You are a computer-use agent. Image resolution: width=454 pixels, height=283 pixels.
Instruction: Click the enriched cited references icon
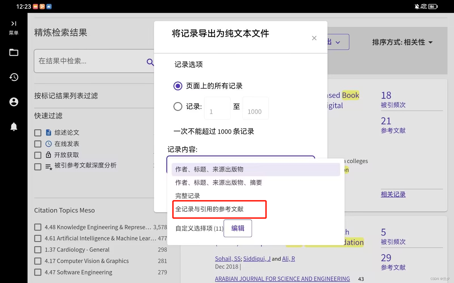49,167
